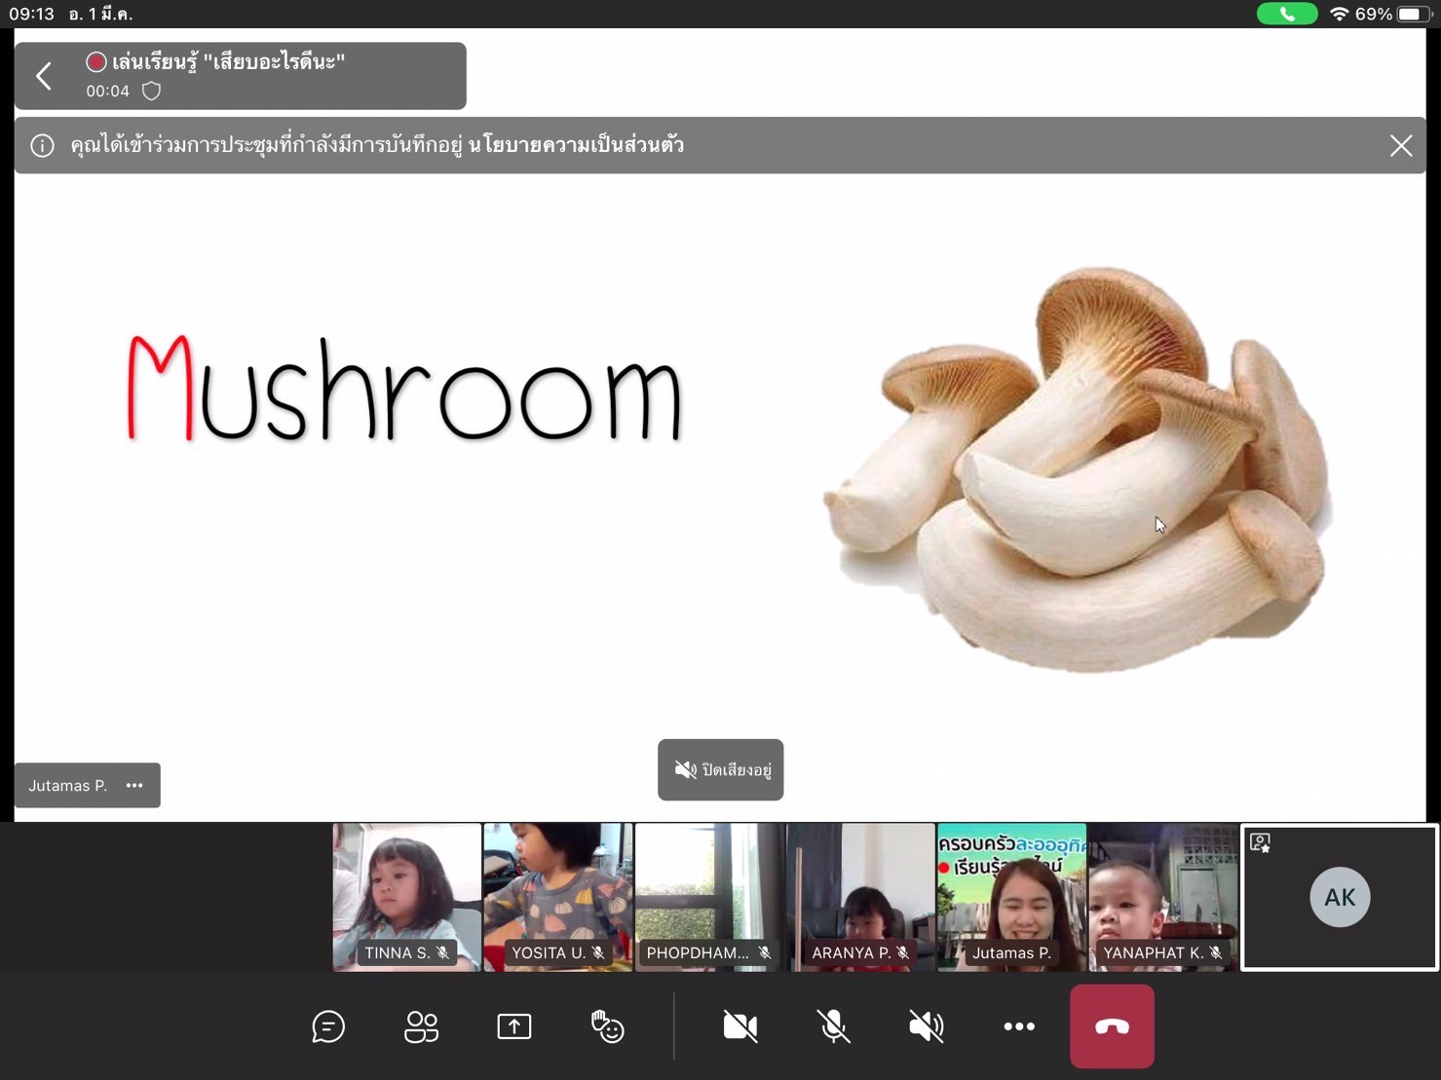This screenshot has height=1080, width=1441.
Task: Select TINNA S. video thumbnail
Action: tap(406, 896)
